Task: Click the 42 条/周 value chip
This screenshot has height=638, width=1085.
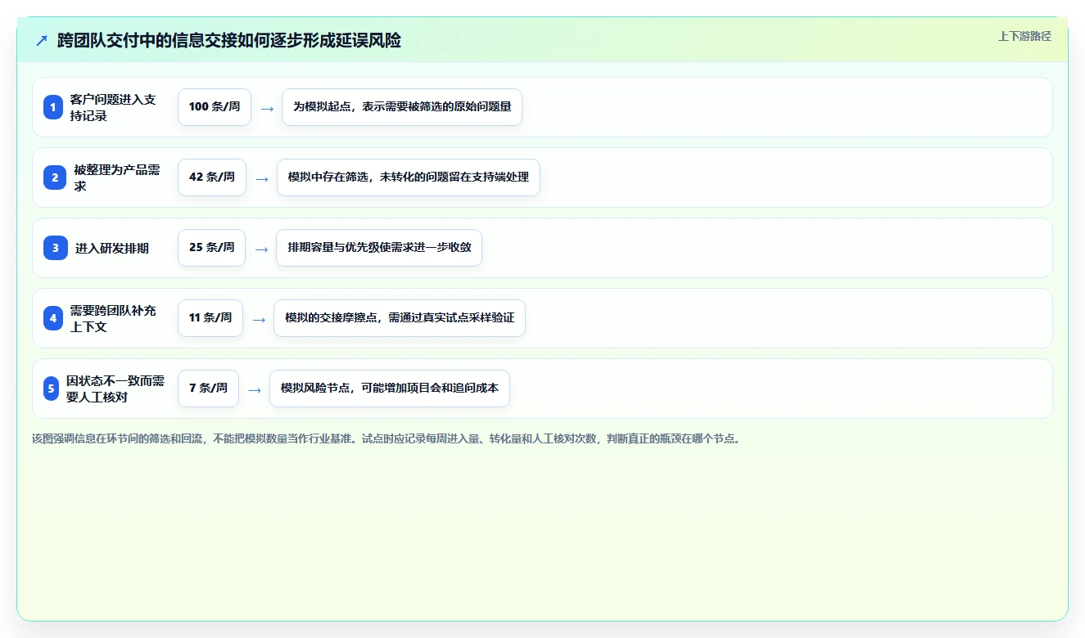Action: tap(212, 177)
